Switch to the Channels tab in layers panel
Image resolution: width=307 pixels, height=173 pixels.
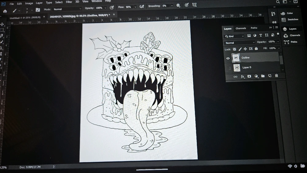pyautogui.click(x=241, y=28)
